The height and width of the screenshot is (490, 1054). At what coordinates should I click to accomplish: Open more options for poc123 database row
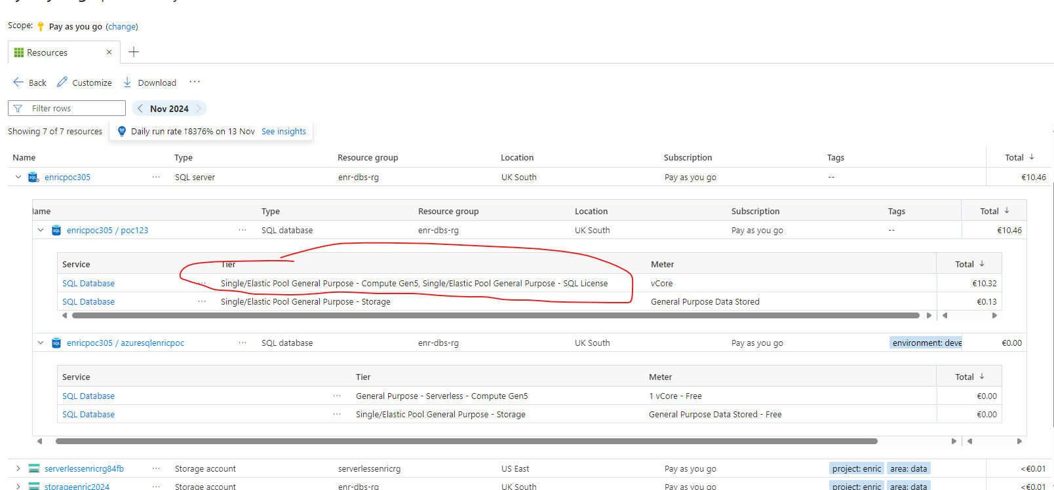click(x=243, y=230)
